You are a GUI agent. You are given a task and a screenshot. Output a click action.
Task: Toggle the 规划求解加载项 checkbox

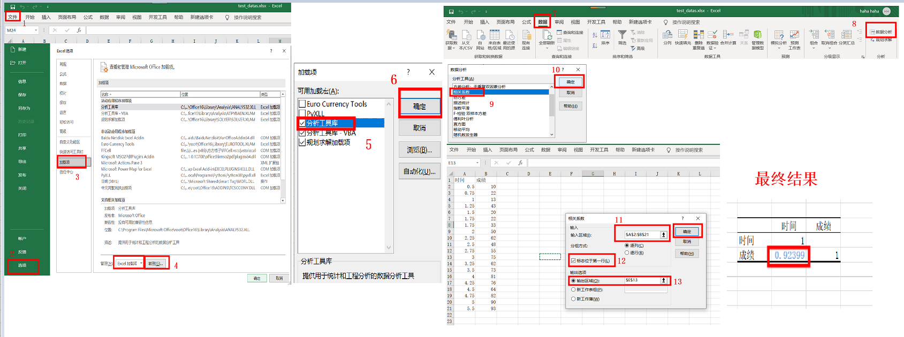(x=302, y=142)
